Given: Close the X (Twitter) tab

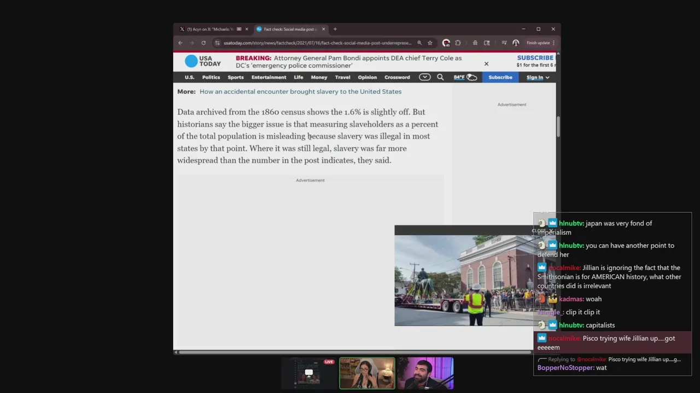Looking at the screenshot, I should pos(247,29).
